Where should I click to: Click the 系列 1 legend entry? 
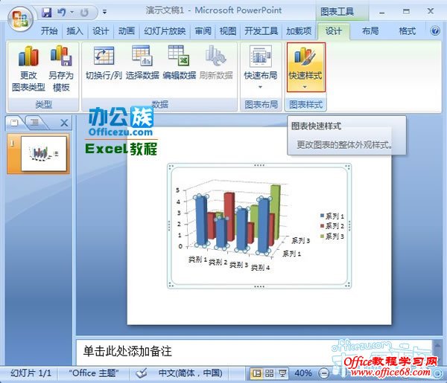coord(332,216)
